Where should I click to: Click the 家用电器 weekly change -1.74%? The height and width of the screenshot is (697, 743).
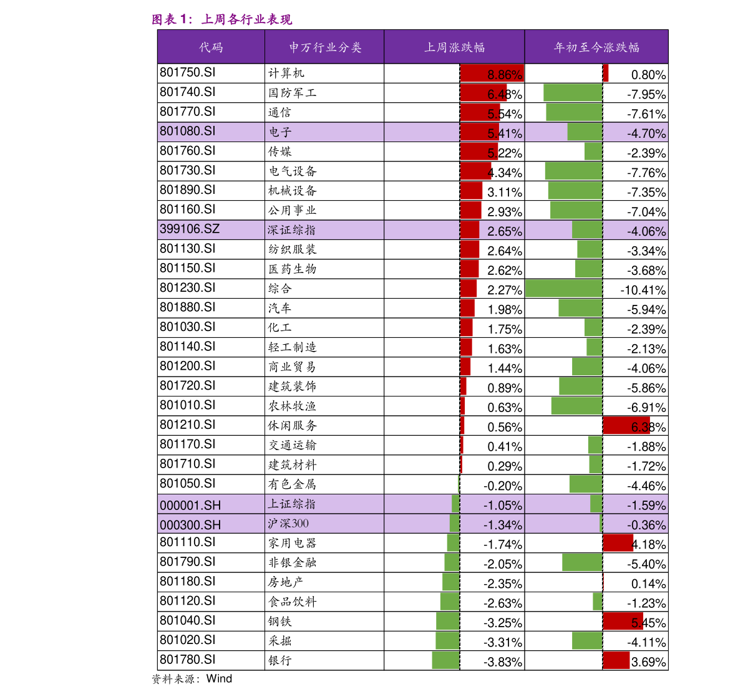pos(503,544)
